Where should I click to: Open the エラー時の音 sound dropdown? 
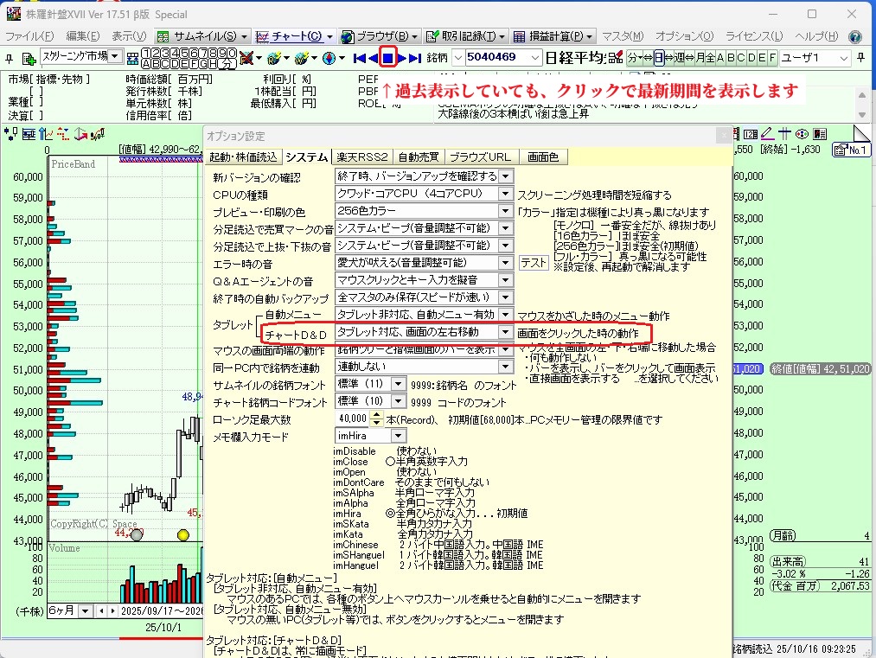(505, 262)
